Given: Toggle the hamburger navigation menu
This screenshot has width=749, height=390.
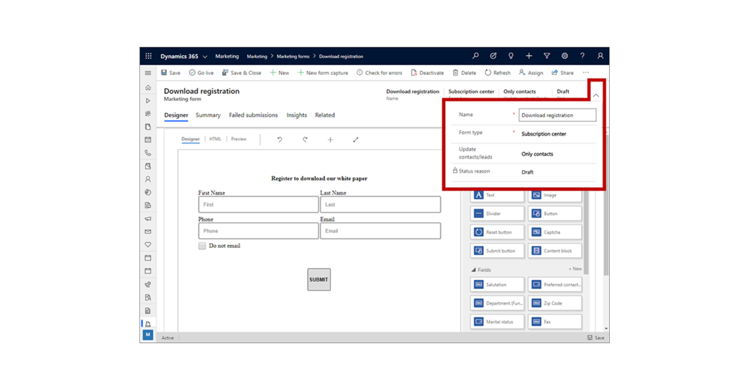Looking at the screenshot, I should (x=148, y=73).
